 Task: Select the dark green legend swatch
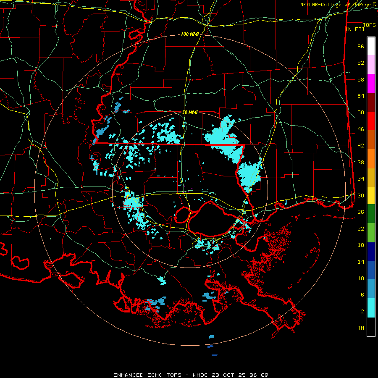point(371,214)
